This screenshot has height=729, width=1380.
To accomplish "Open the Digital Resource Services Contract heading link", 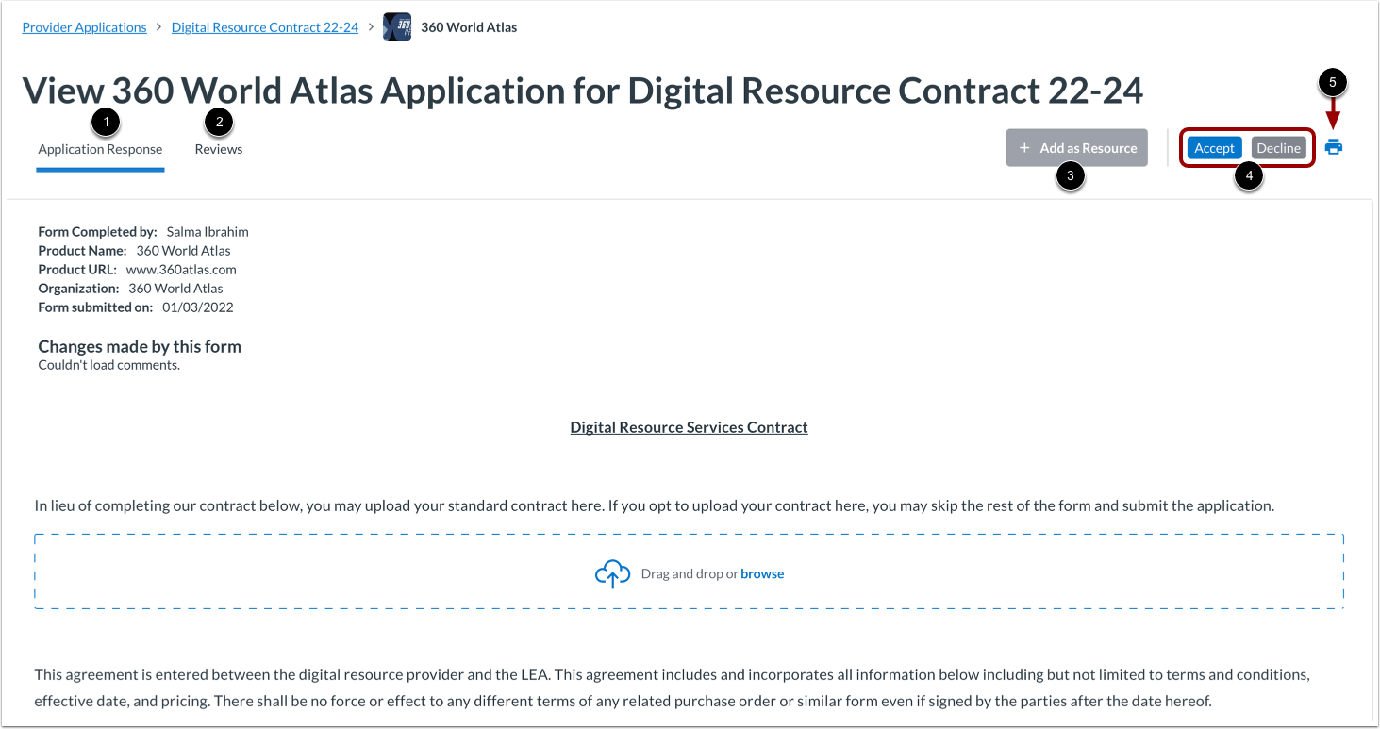I will (x=689, y=426).
